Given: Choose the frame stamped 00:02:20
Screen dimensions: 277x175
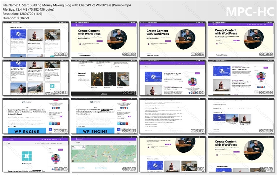Looking at the screenshot, I should (241, 78).
